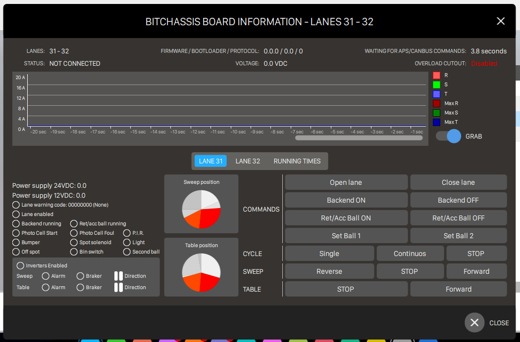Toggle the GRAB switch

coord(449,136)
